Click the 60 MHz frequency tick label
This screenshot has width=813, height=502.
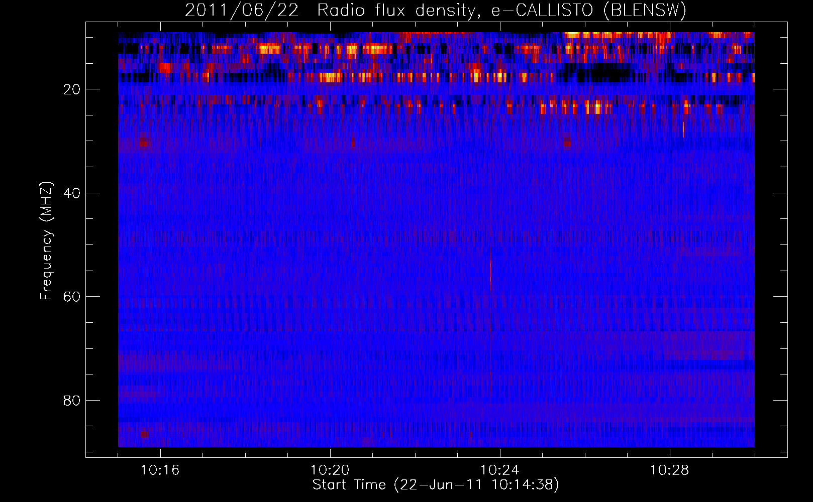(x=72, y=297)
